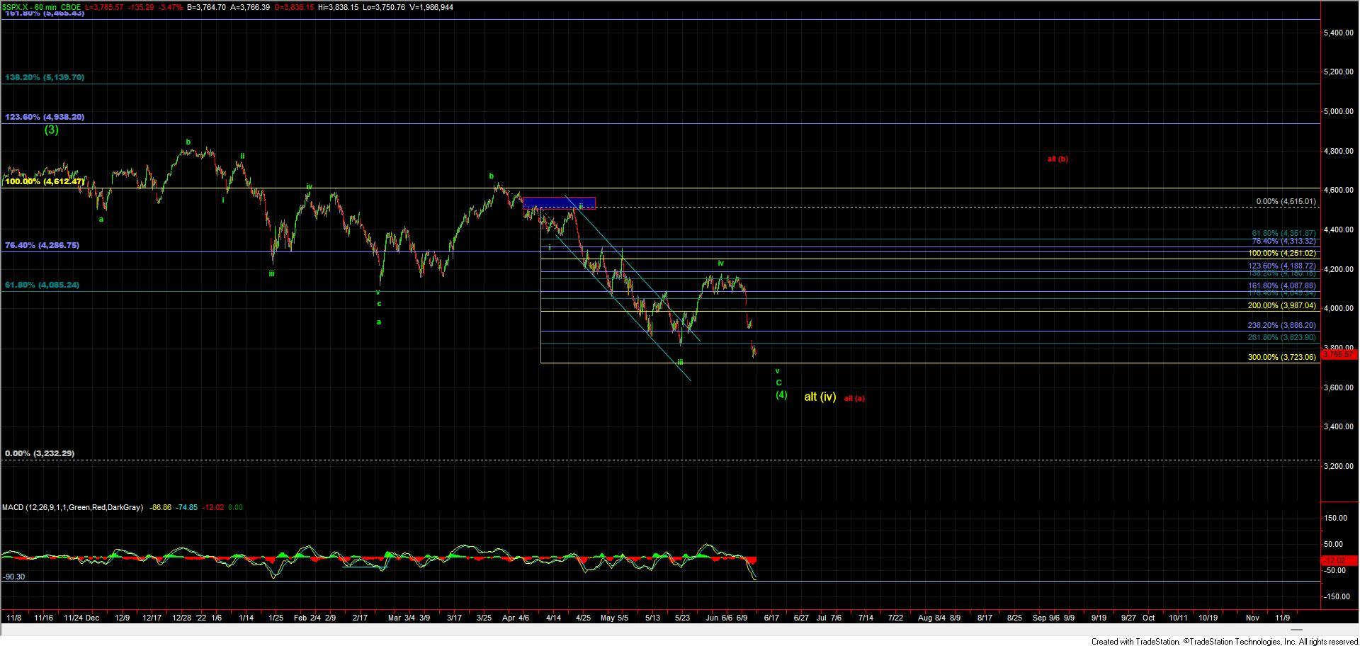Viewport: 1360px width, 646px height.
Task: Click the green (4) wave label
Action: tap(781, 395)
